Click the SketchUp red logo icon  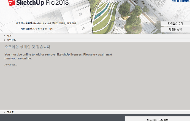(12, 3)
